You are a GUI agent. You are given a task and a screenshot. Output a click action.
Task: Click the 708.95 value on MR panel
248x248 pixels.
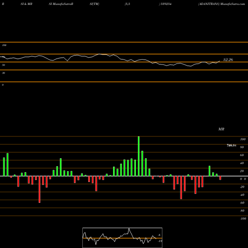(232, 145)
